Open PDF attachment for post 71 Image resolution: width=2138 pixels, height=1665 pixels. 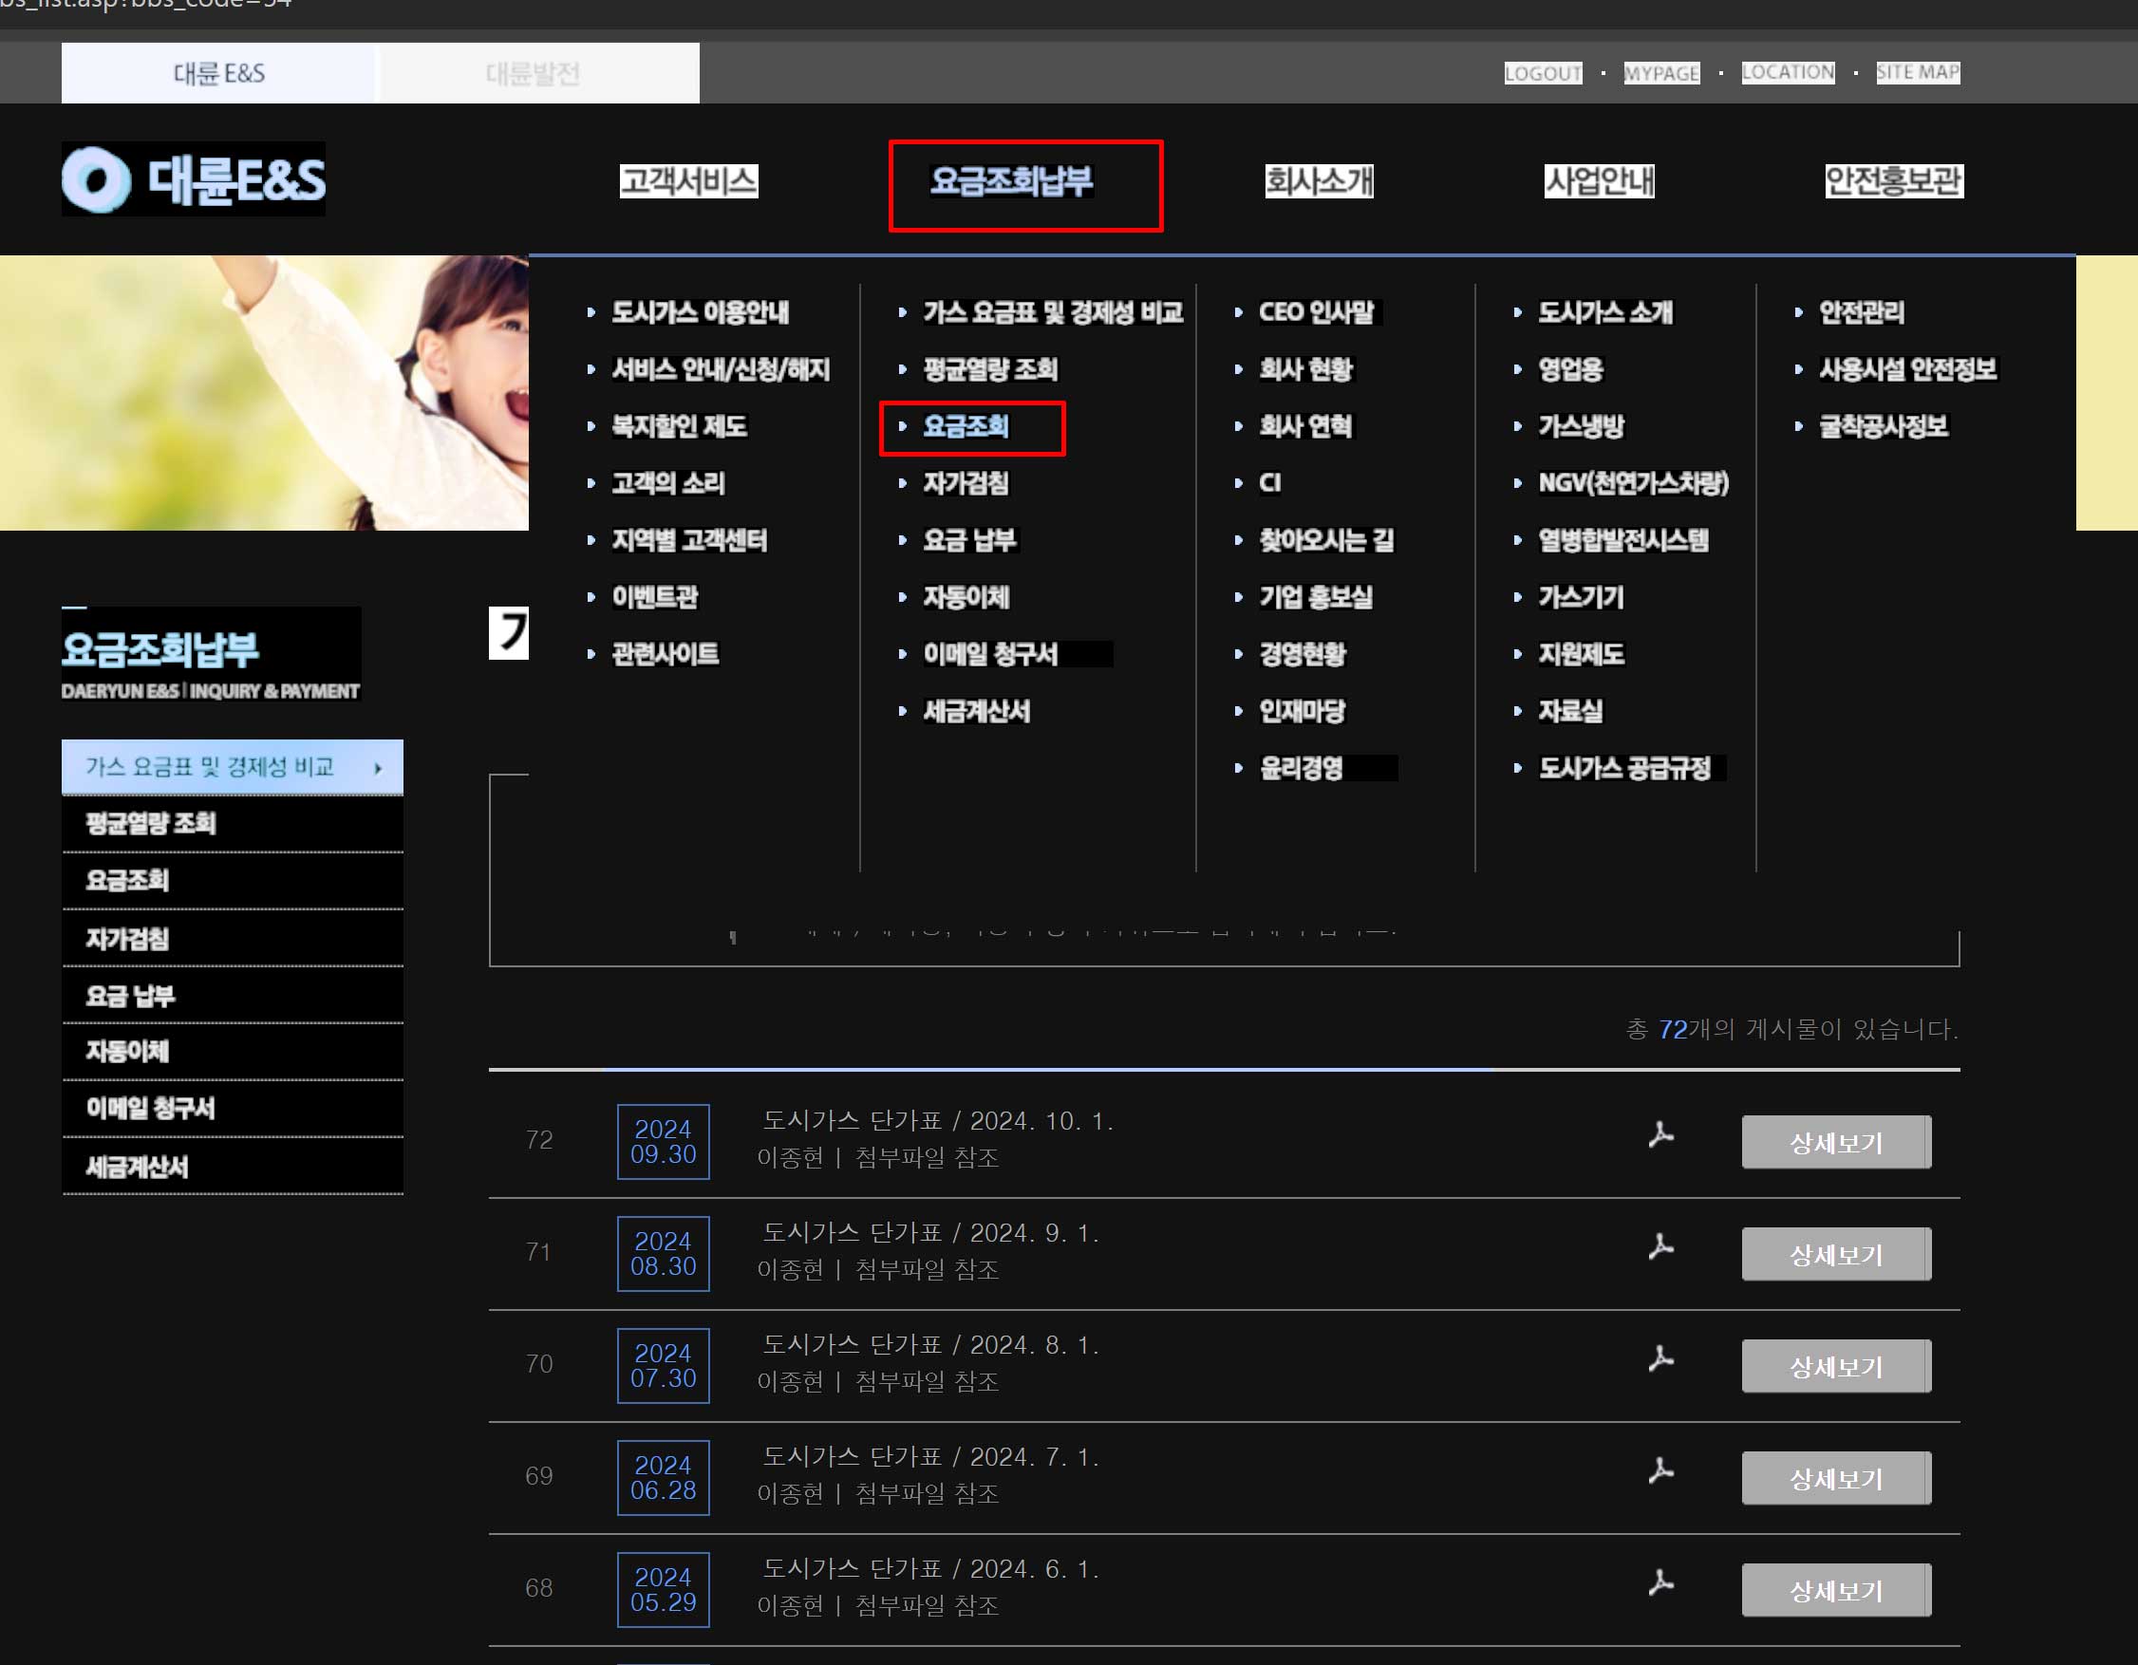click(x=1660, y=1247)
